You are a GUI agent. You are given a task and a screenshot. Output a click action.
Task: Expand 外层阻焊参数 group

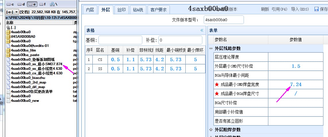[211, 130]
